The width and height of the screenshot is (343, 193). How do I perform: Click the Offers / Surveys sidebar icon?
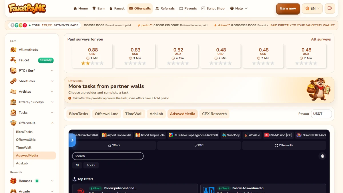(13, 102)
